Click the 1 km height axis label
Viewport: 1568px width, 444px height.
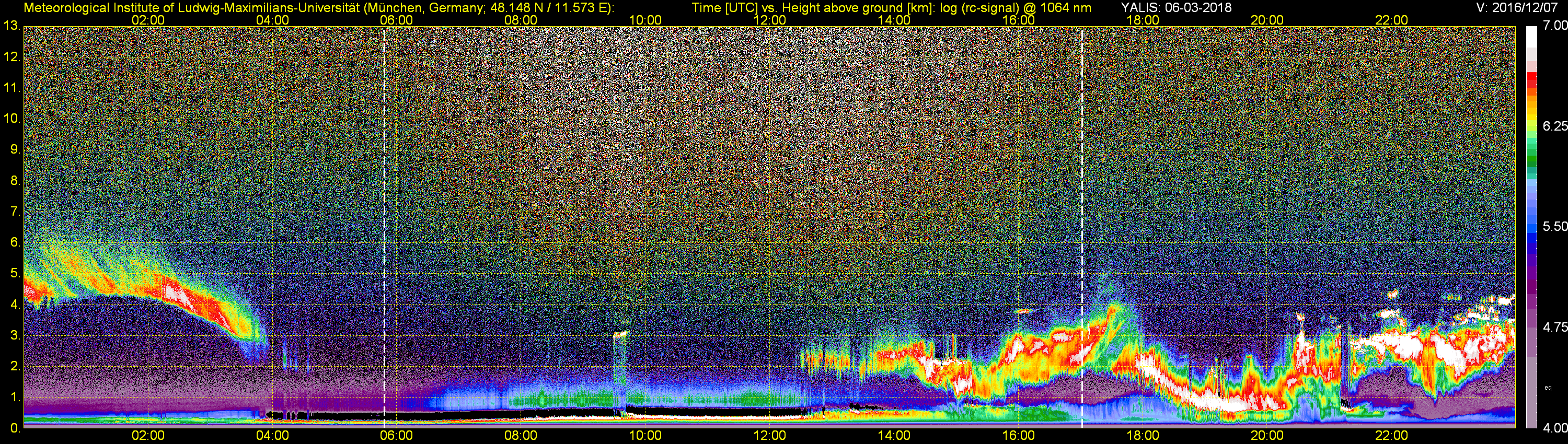(15, 397)
